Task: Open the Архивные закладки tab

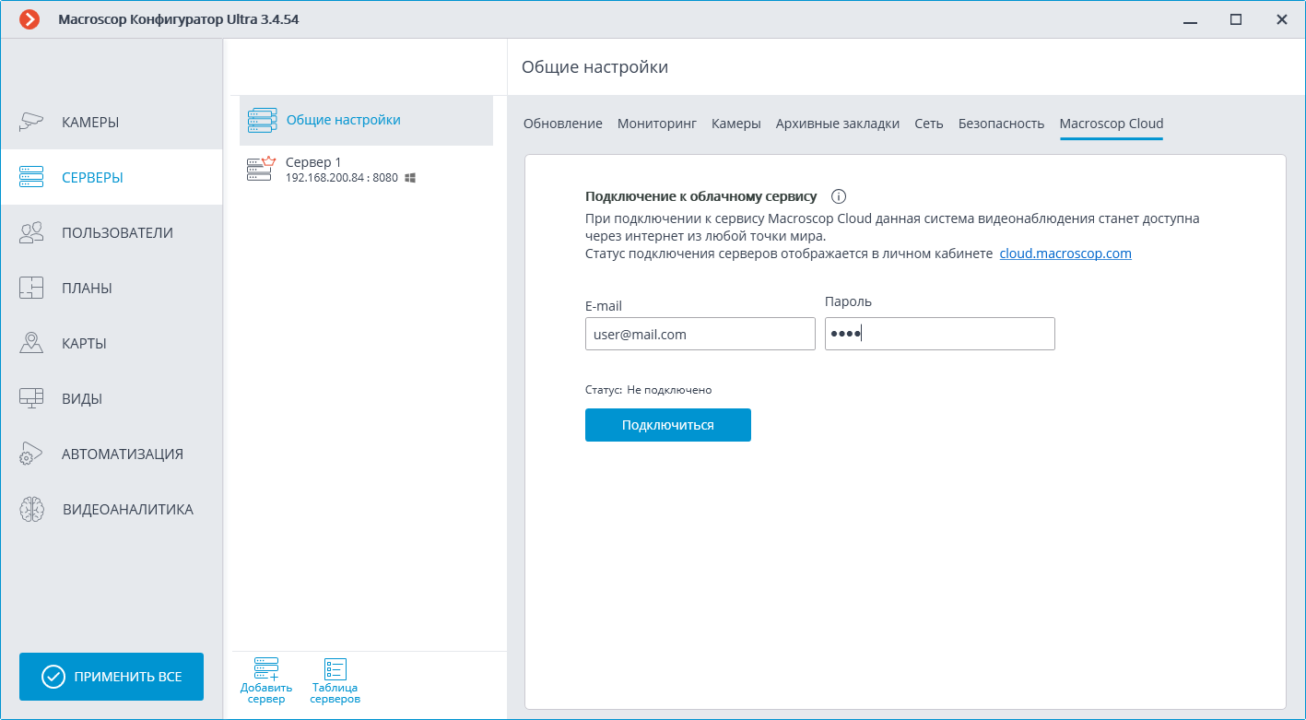Action: [838, 124]
